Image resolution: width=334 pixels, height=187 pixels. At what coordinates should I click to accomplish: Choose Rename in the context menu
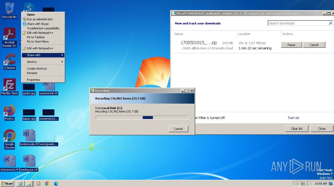tap(43, 73)
